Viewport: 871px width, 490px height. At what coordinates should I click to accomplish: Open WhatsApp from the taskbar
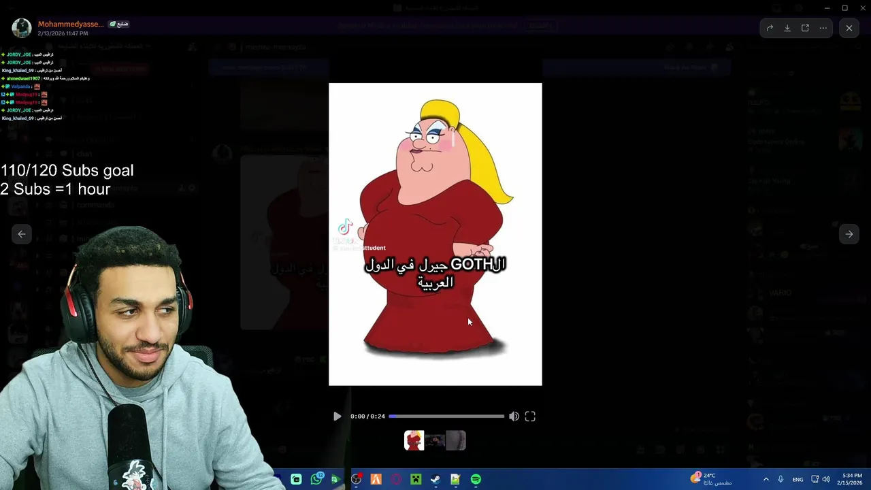(316, 479)
